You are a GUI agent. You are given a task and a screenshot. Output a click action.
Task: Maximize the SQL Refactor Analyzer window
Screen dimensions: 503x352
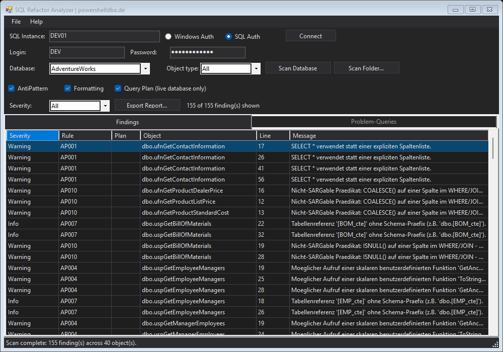[472, 10]
